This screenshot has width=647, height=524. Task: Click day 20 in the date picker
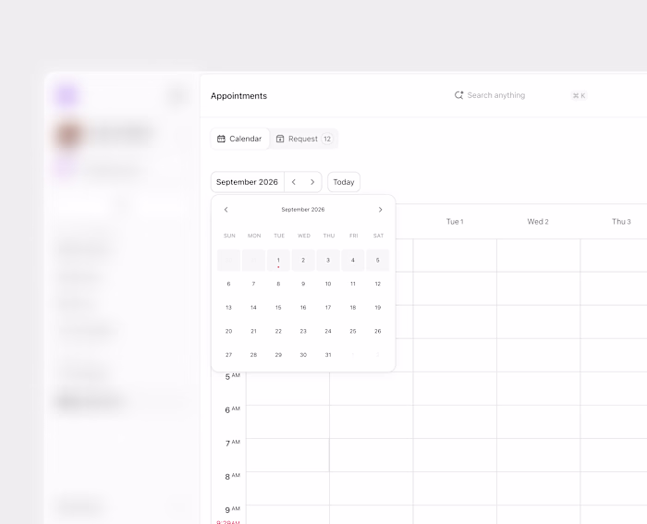[228, 332]
